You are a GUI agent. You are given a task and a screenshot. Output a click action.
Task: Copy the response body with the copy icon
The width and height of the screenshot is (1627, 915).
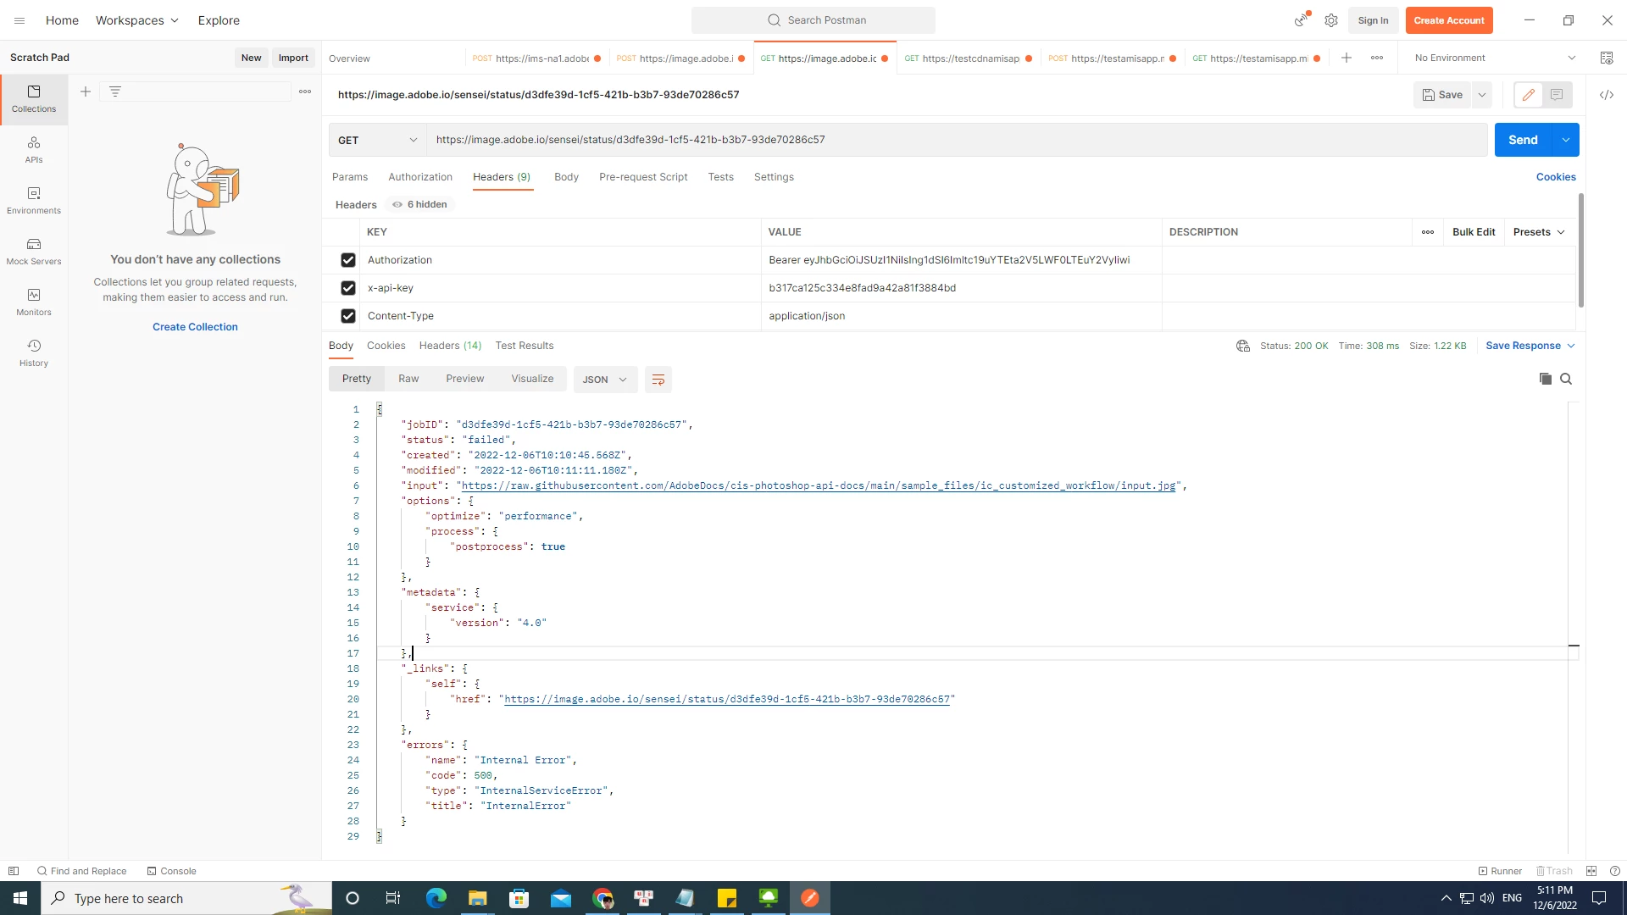[x=1545, y=379]
